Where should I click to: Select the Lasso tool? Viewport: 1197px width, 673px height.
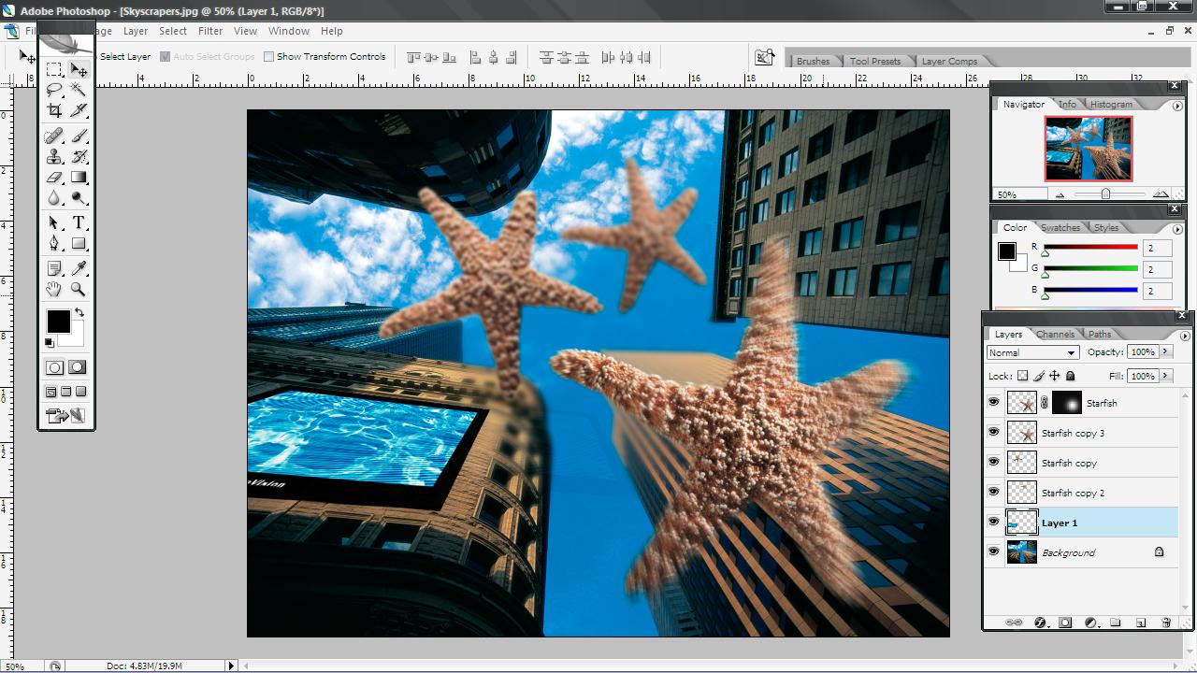[54, 90]
